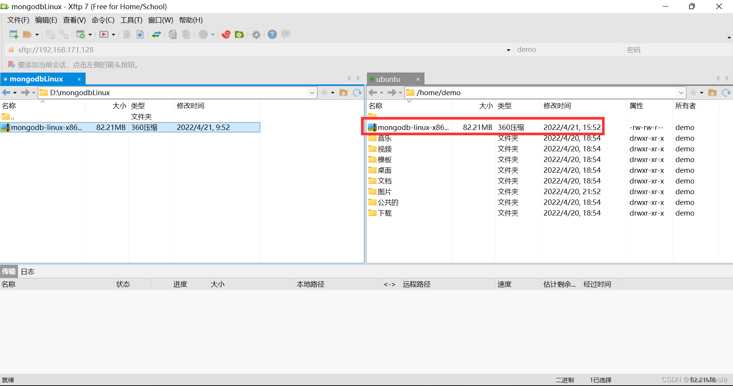
Task: Click the disconnect toolbar icon
Action: (x=50, y=34)
